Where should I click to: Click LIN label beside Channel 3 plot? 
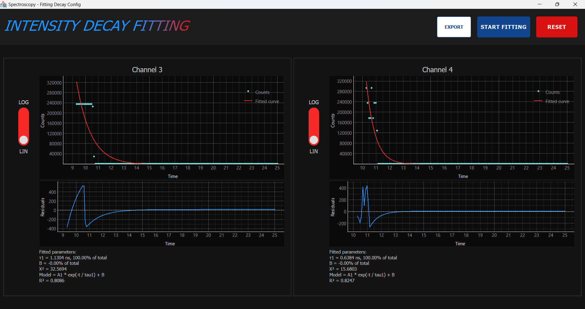coord(23,151)
